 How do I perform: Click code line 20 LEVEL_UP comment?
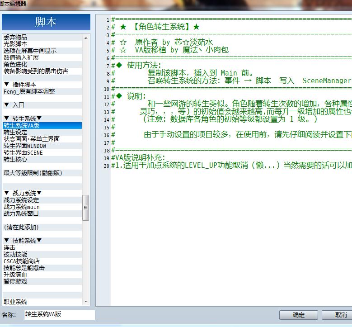pyautogui.click(x=231, y=166)
